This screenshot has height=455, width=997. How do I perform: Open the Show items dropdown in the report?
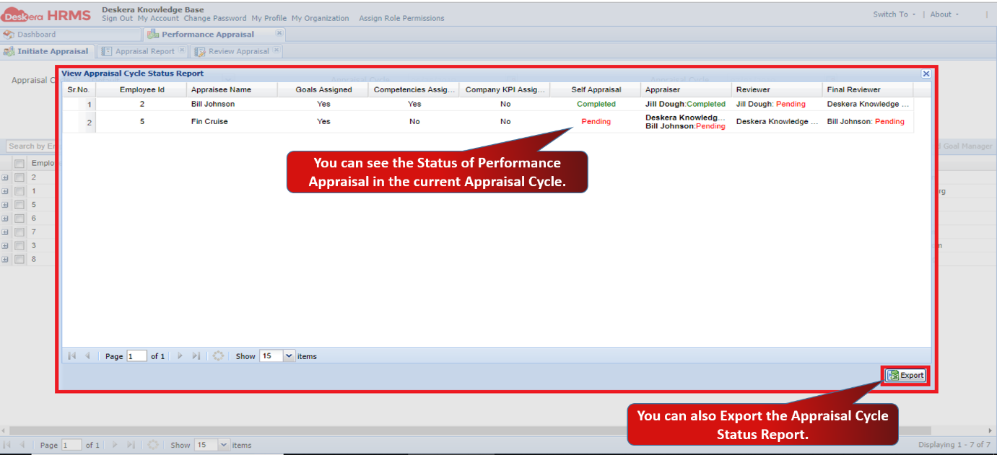pyautogui.click(x=289, y=355)
